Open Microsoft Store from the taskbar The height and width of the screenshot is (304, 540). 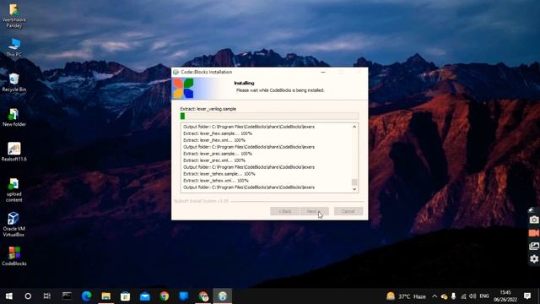pos(125,296)
